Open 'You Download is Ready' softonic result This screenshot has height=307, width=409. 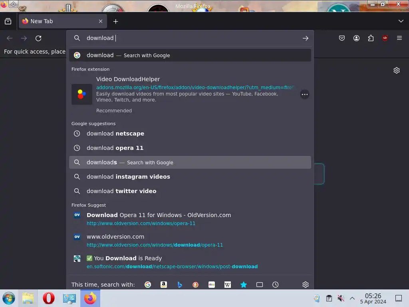click(190, 262)
